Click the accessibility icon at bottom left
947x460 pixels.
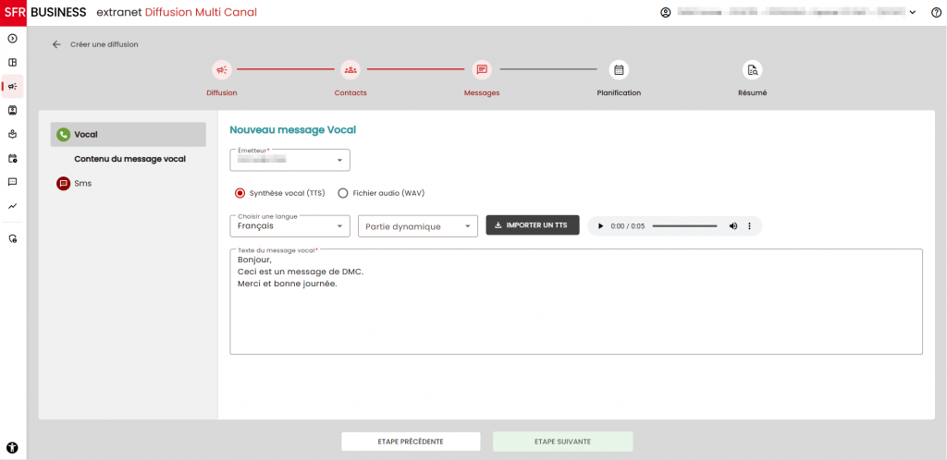coord(12,447)
